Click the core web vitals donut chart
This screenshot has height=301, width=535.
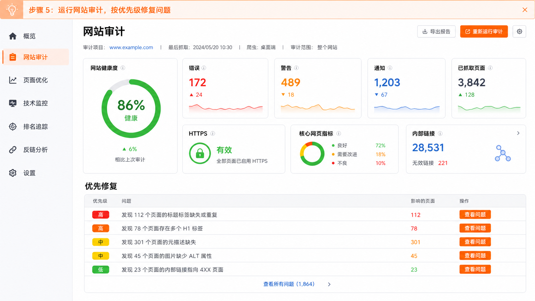(x=312, y=154)
